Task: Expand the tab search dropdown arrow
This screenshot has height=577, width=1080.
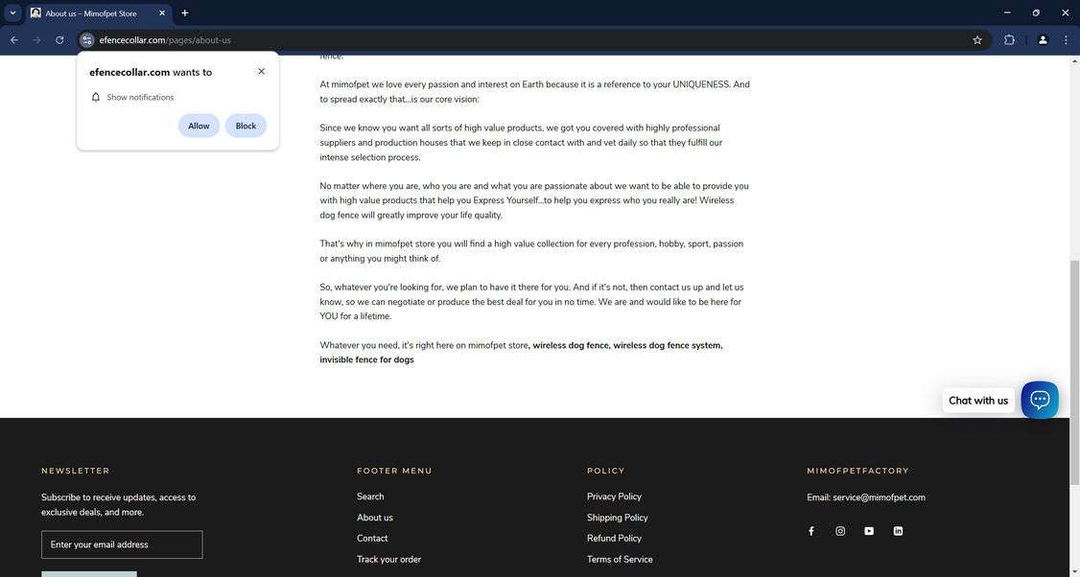Action: click(x=12, y=13)
